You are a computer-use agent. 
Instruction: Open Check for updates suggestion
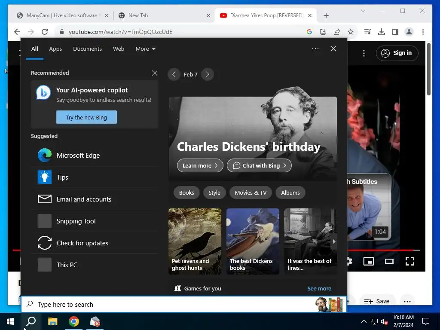point(95,243)
